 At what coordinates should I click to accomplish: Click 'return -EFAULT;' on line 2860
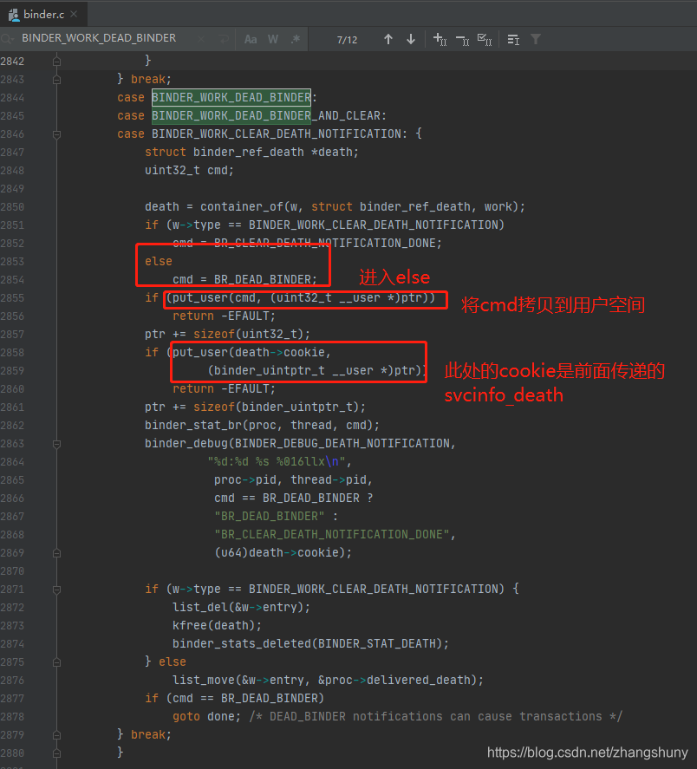(x=224, y=389)
